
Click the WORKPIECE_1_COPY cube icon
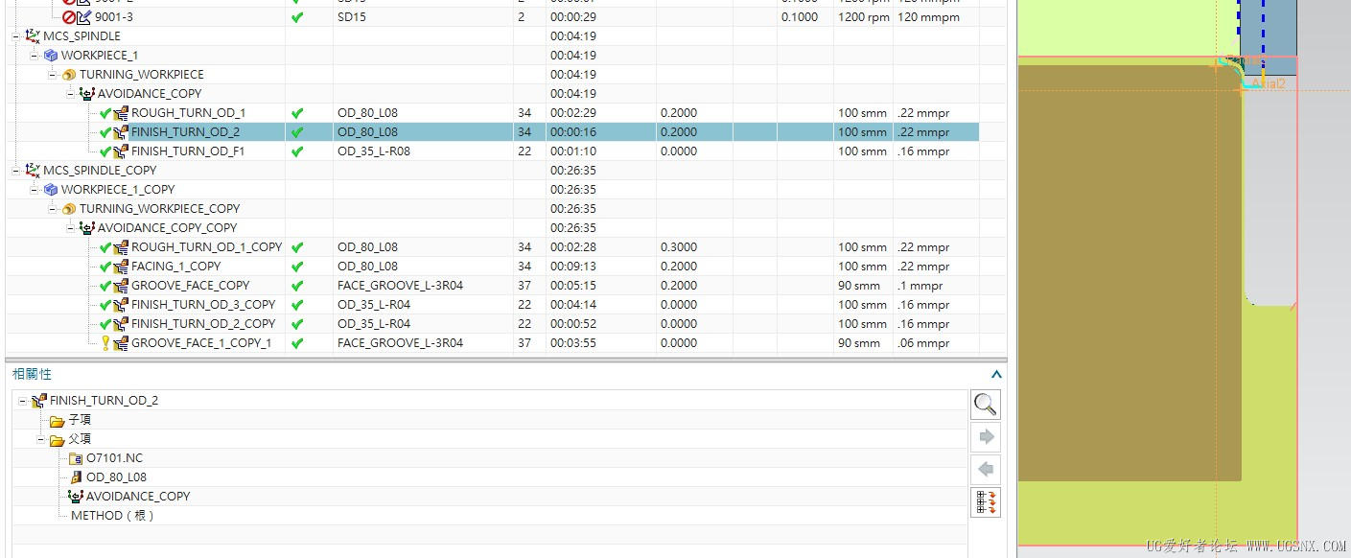coord(51,189)
